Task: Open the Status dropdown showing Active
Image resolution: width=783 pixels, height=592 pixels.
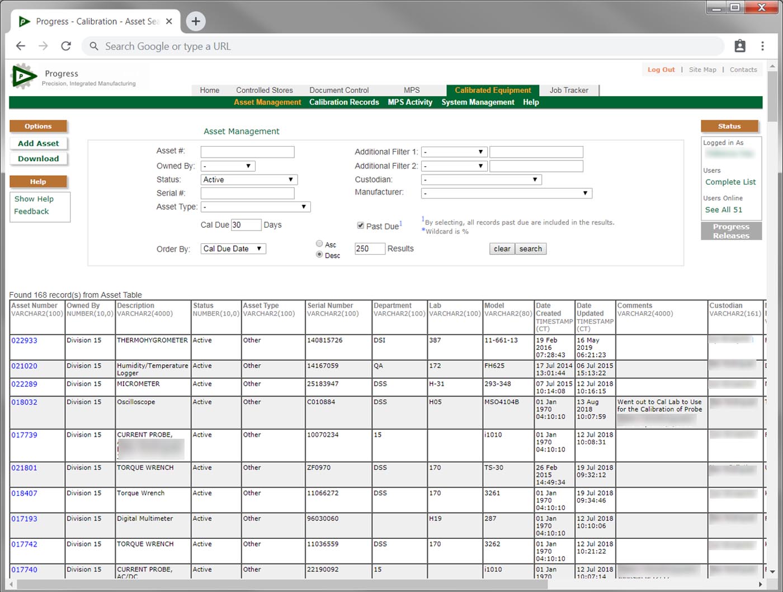Action: (249, 180)
